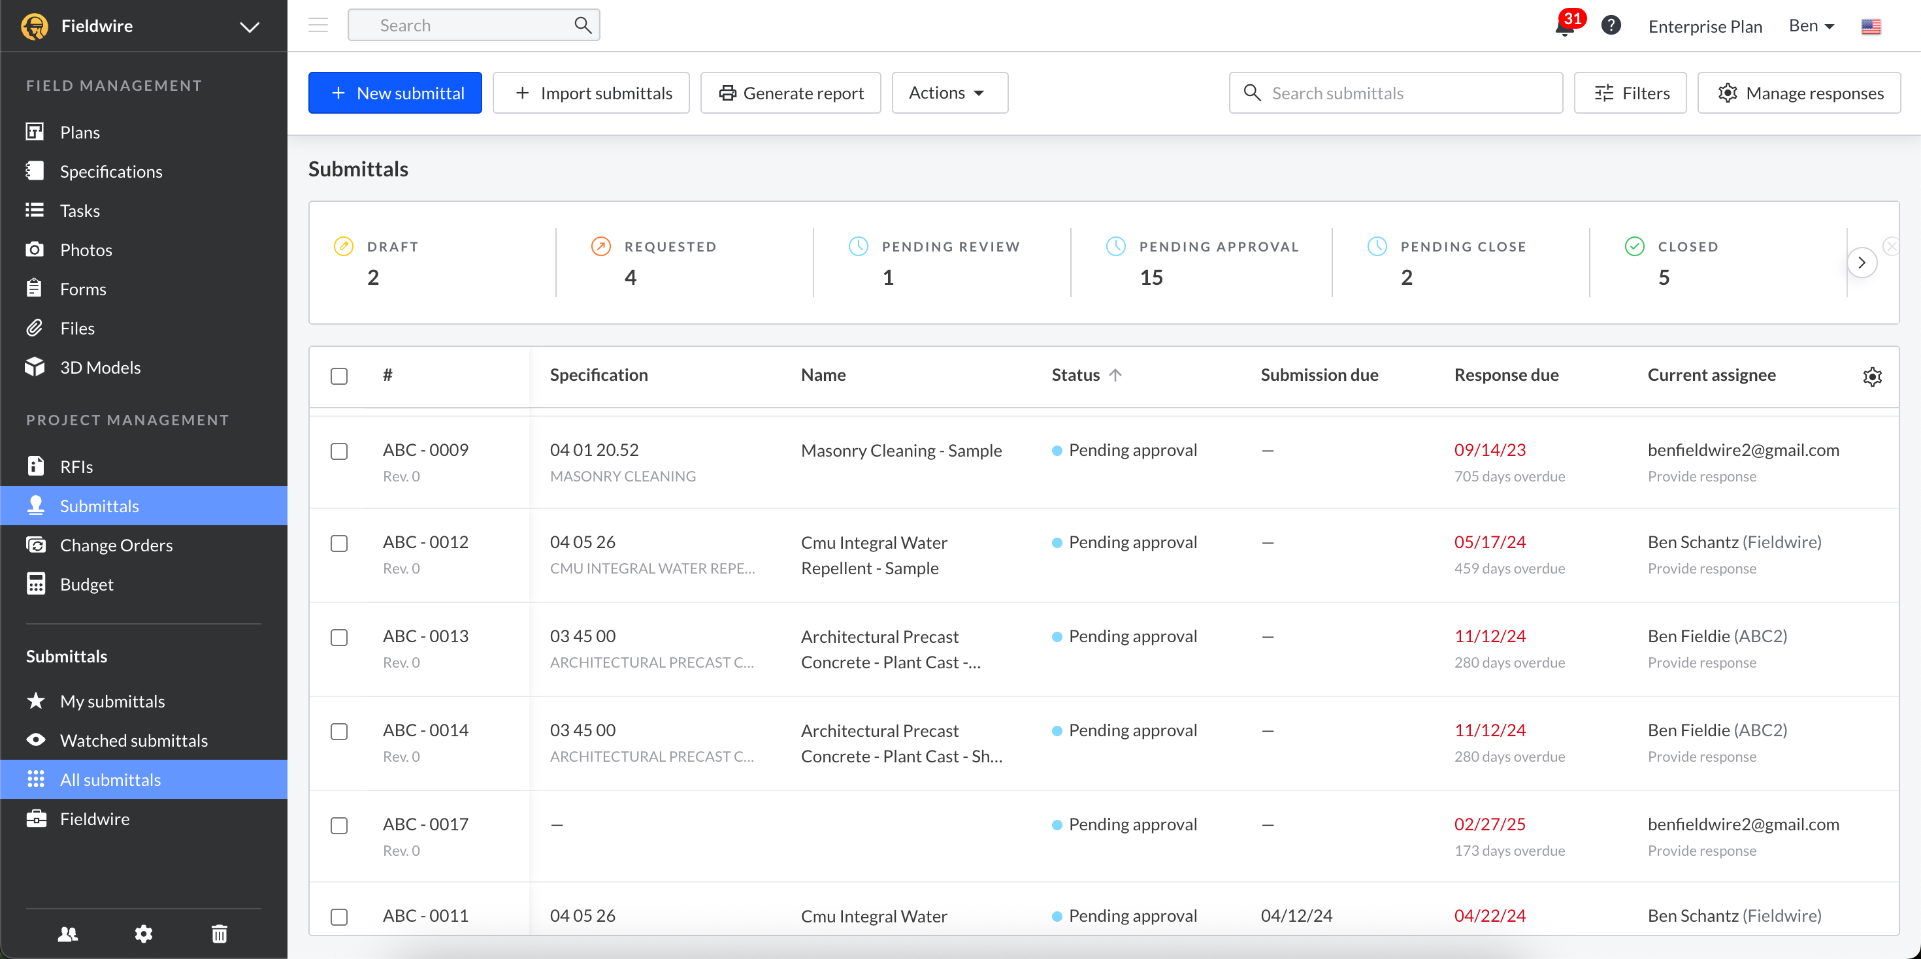
Task: Open people icon in sidebar footer
Action: click(68, 934)
